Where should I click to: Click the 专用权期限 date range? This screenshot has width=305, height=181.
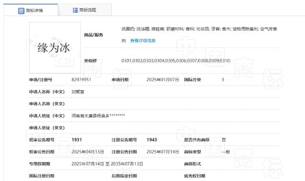(107, 164)
